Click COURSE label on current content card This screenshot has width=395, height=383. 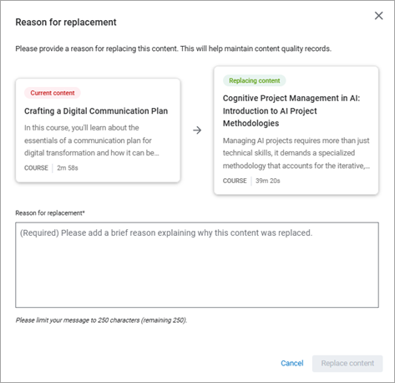click(x=36, y=168)
